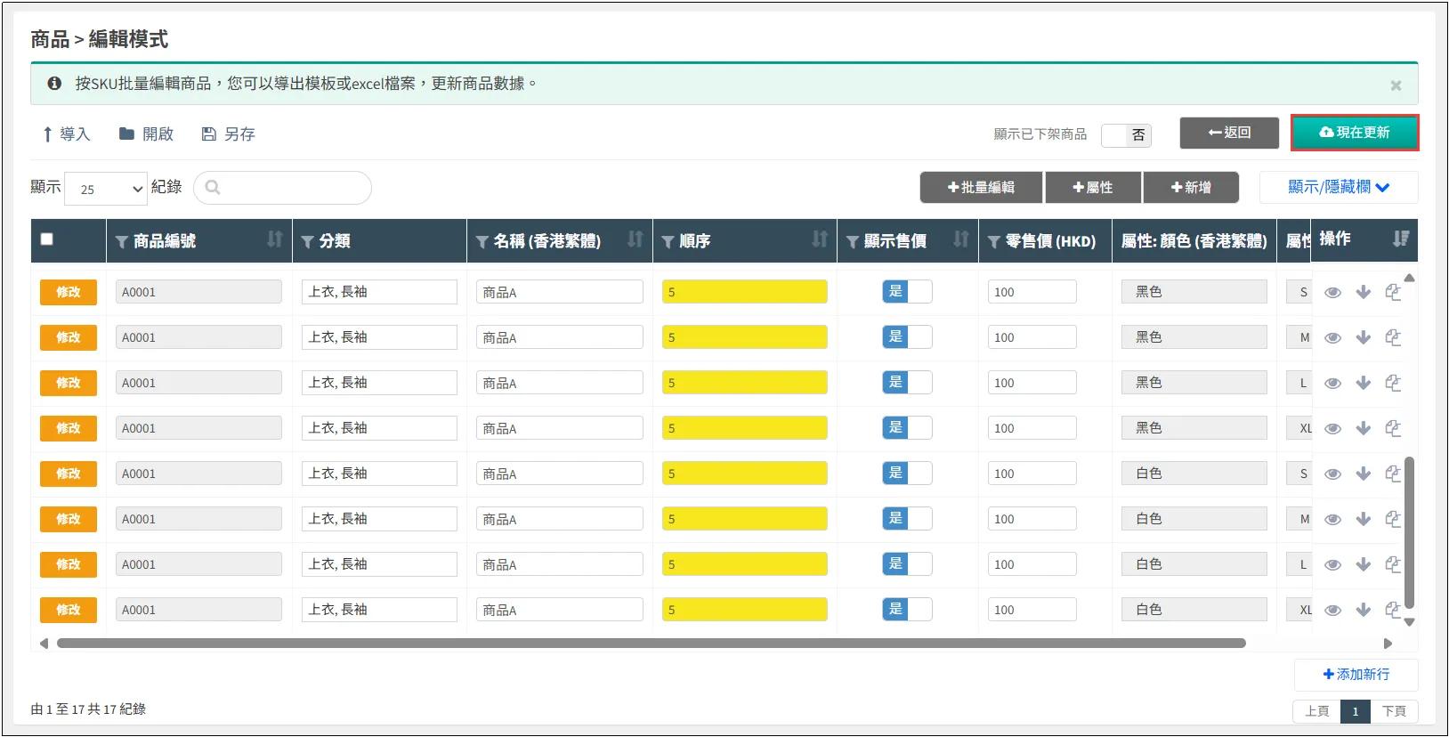
Task: Sort by 名稱 (香港繁體) column sort arrows
Action: [635, 240]
